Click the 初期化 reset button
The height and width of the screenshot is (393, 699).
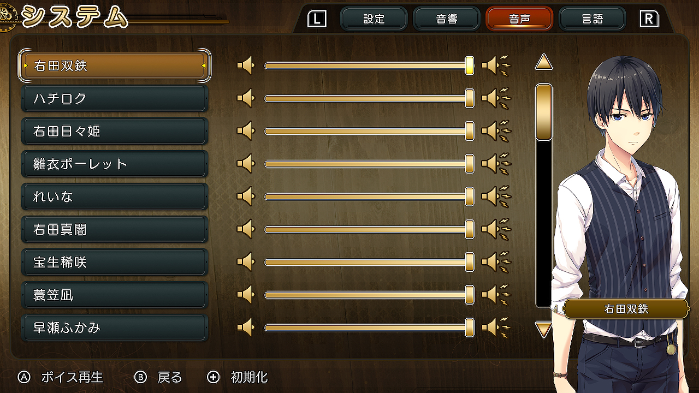238,377
